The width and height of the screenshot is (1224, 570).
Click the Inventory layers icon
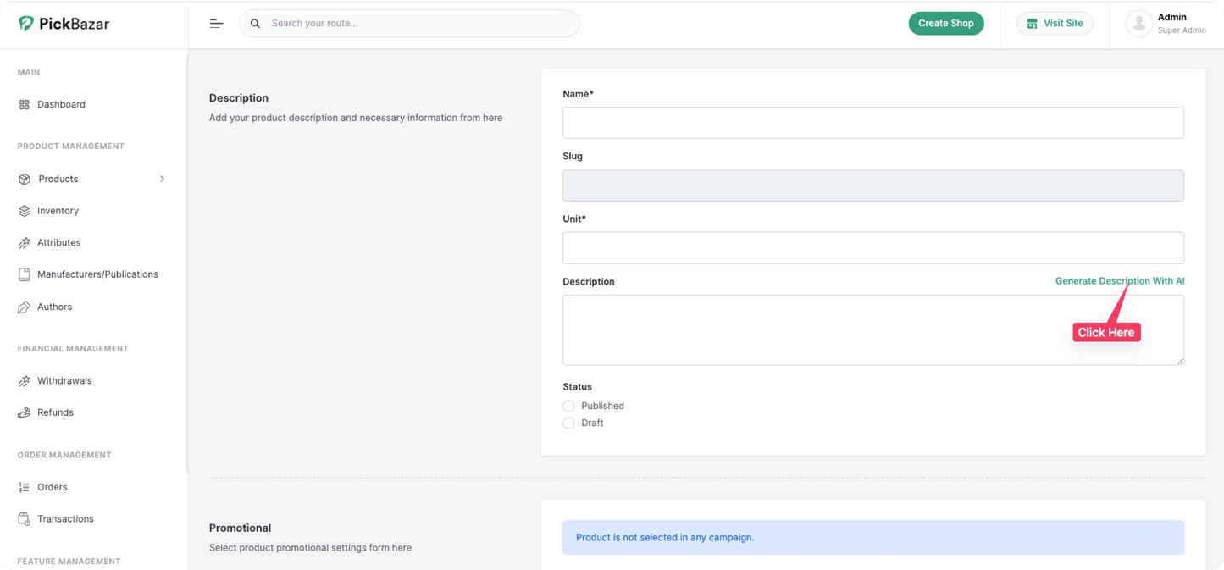pyautogui.click(x=24, y=211)
